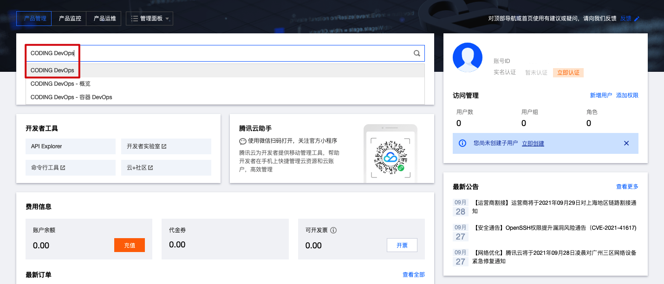
Task: Select the CODING DevOps - 概览 suggestion
Action: 225,84
